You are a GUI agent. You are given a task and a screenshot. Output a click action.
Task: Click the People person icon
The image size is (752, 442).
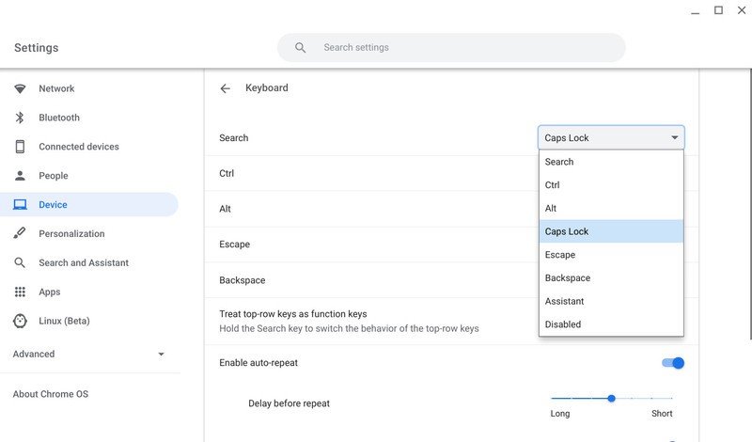click(20, 176)
